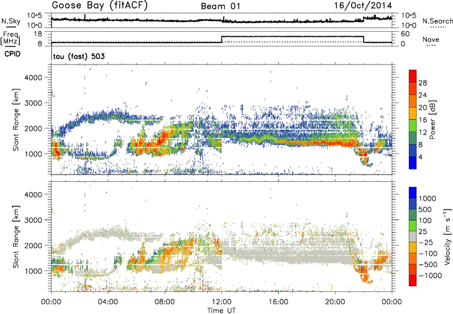Click the bright blue bottom segment of Power colorbar
Image resolution: width=453 pixels, height=314 pixels.
coord(413,163)
